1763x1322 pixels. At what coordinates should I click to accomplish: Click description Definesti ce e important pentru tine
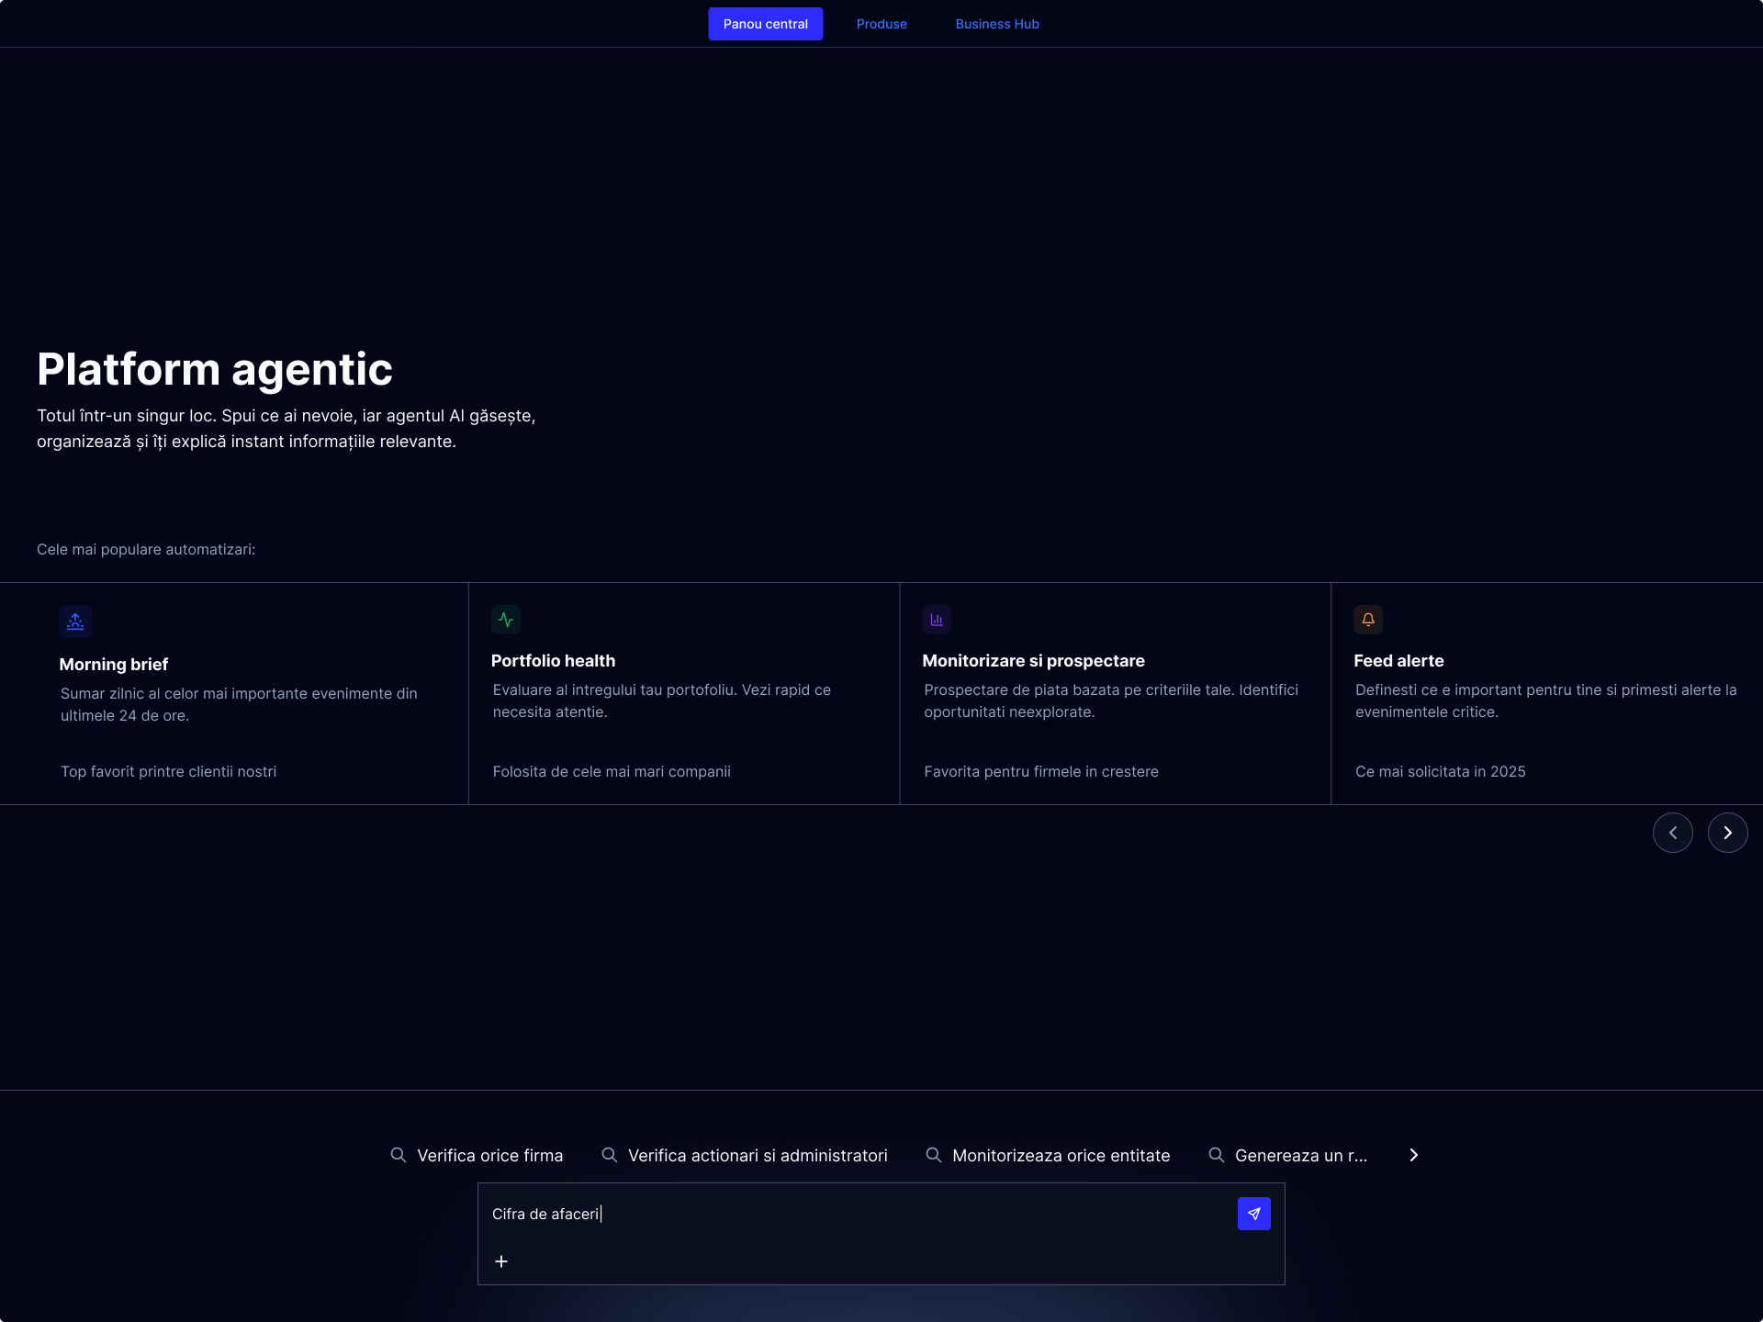click(x=1546, y=700)
